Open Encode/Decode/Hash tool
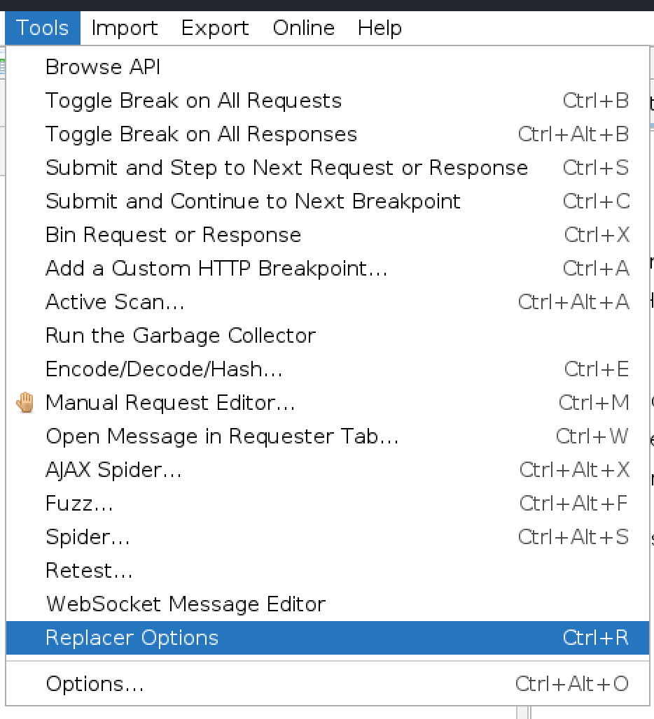Image resolution: width=654 pixels, height=719 pixels. pyautogui.click(x=164, y=369)
